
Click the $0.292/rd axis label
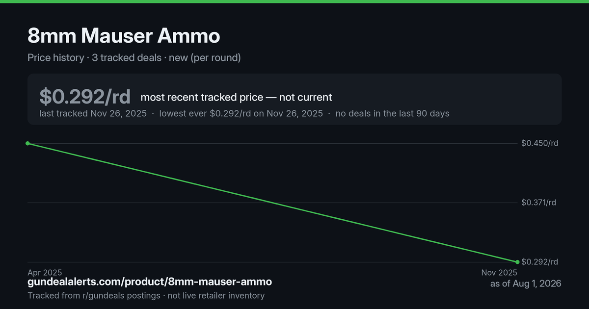(x=540, y=262)
